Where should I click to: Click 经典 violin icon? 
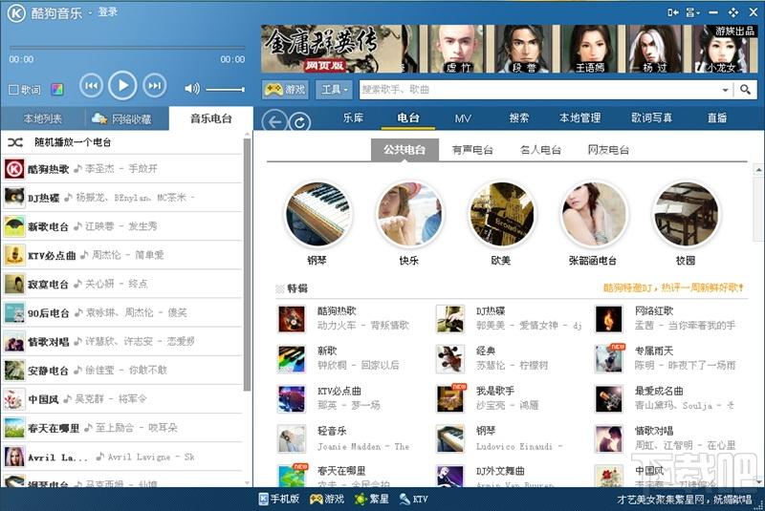(x=449, y=358)
